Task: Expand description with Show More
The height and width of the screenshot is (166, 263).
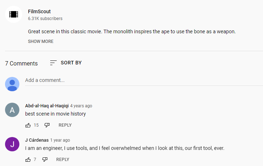Action: (x=41, y=41)
